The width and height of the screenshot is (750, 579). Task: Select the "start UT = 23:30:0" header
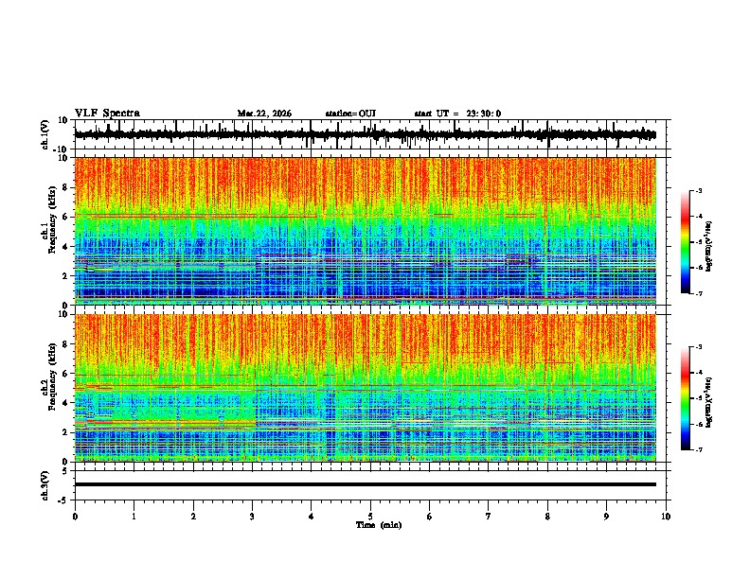click(457, 114)
